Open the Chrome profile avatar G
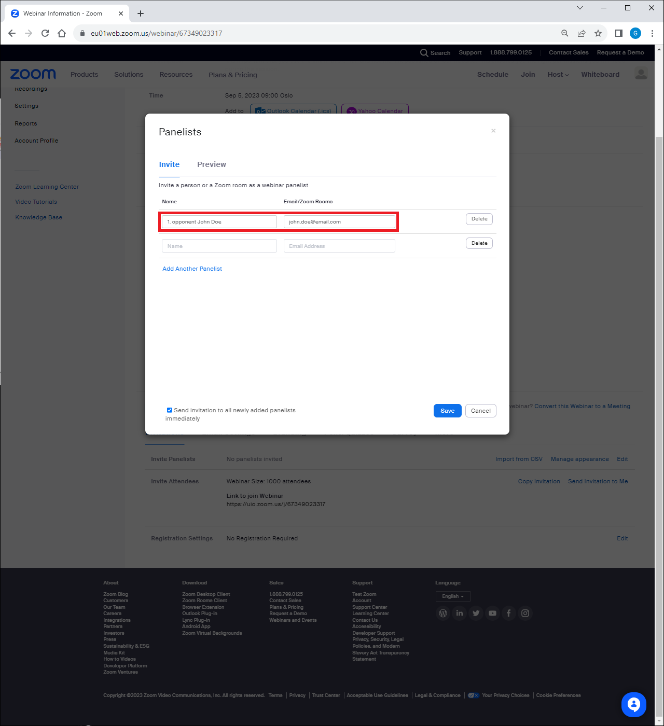664x726 pixels. click(x=635, y=33)
